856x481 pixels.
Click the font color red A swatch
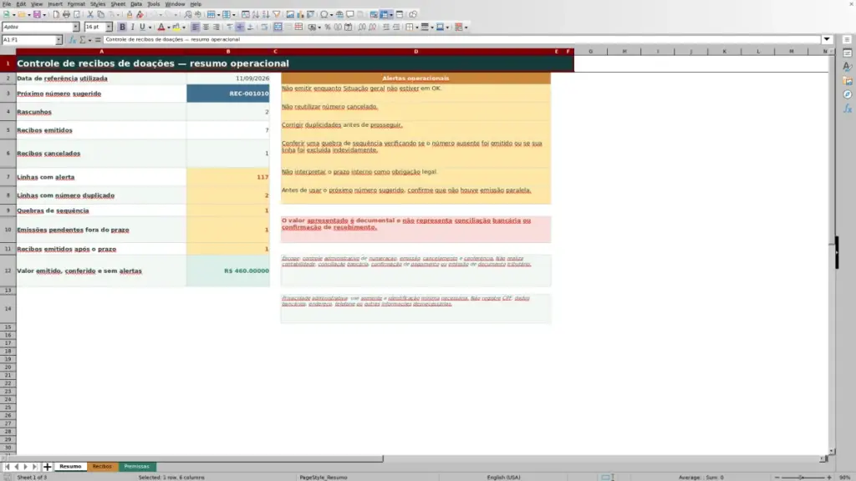pyautogui.click(x=161, y=28)
